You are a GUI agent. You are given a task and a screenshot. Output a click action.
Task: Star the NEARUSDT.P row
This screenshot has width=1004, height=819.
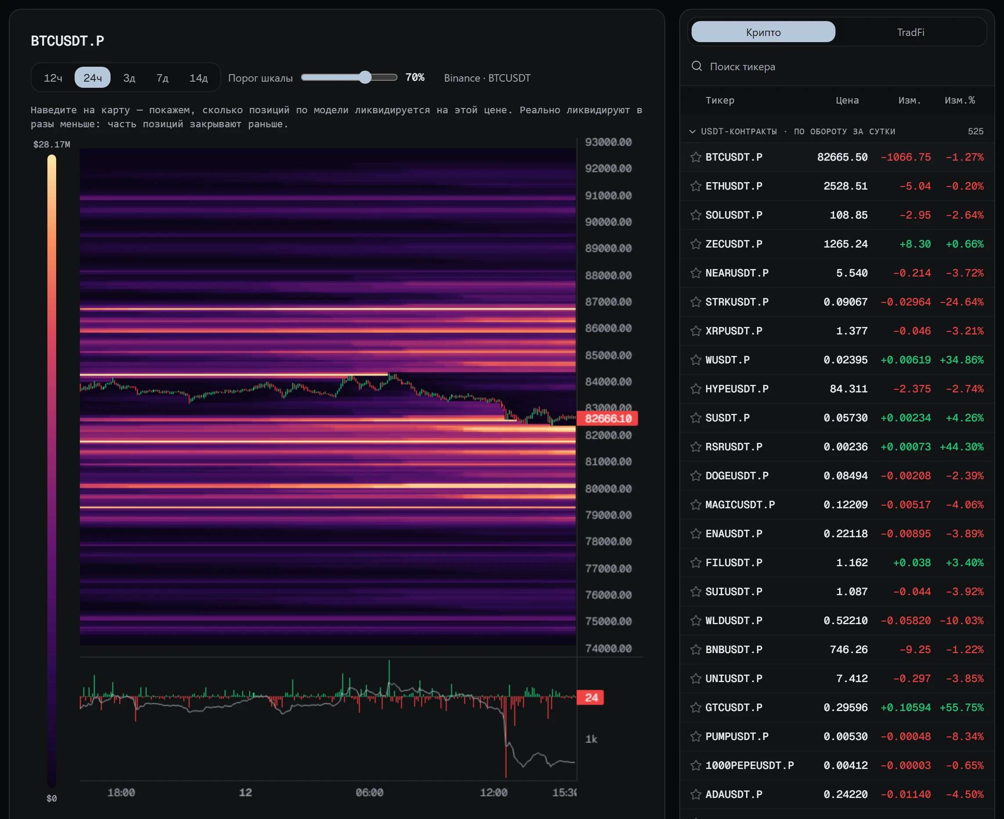(x=696, y=273)
